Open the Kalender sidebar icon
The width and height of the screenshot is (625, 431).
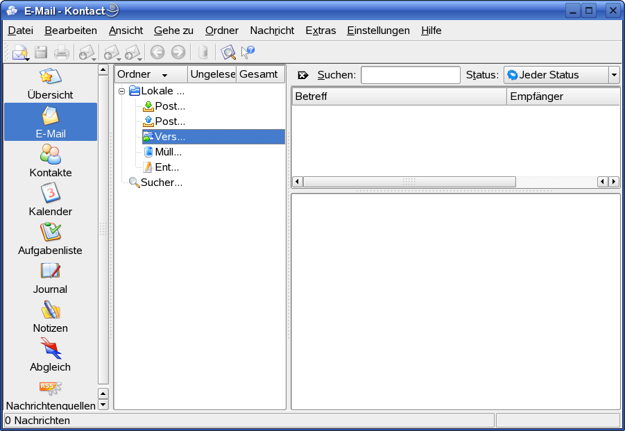pos(51,200)
